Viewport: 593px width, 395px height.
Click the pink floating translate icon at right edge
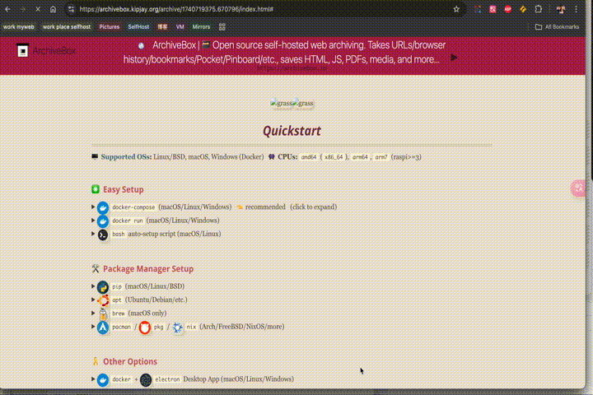pos(579,188)
